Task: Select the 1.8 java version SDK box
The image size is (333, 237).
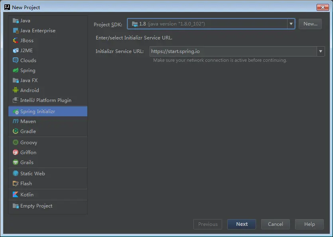Action: tap(211, 24)
